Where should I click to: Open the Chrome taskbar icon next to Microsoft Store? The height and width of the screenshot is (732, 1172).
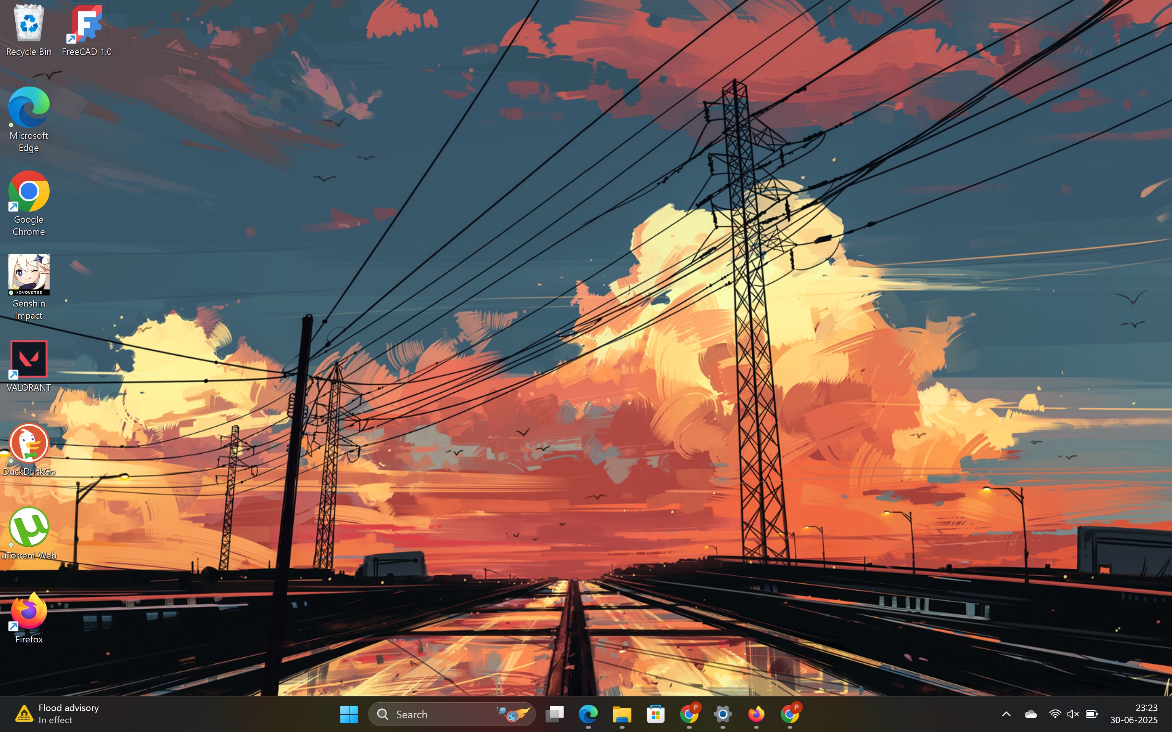click(689, 714)
